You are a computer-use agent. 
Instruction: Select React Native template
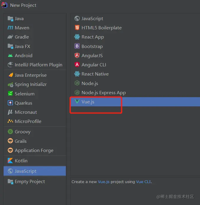point(135,74)
